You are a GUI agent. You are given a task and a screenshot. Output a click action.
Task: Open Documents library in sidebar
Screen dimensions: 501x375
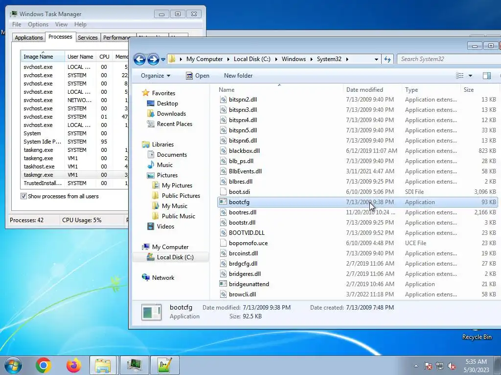click(172, 155)
